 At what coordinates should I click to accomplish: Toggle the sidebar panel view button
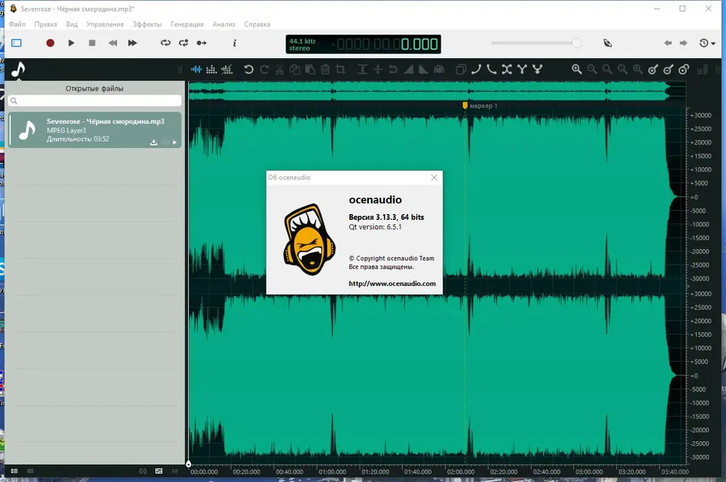(x=17, y=43)
